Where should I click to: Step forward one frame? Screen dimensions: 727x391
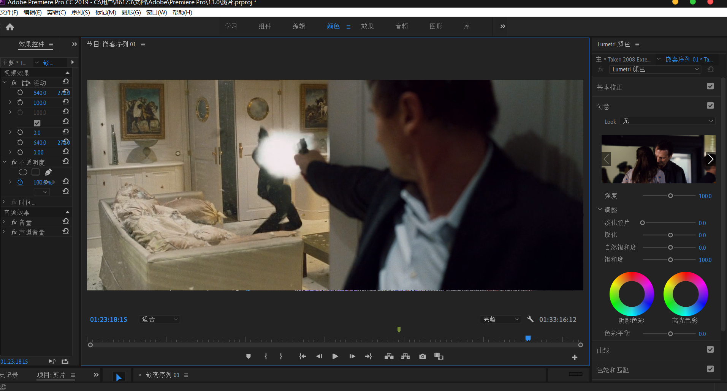[x=352, y=356]
